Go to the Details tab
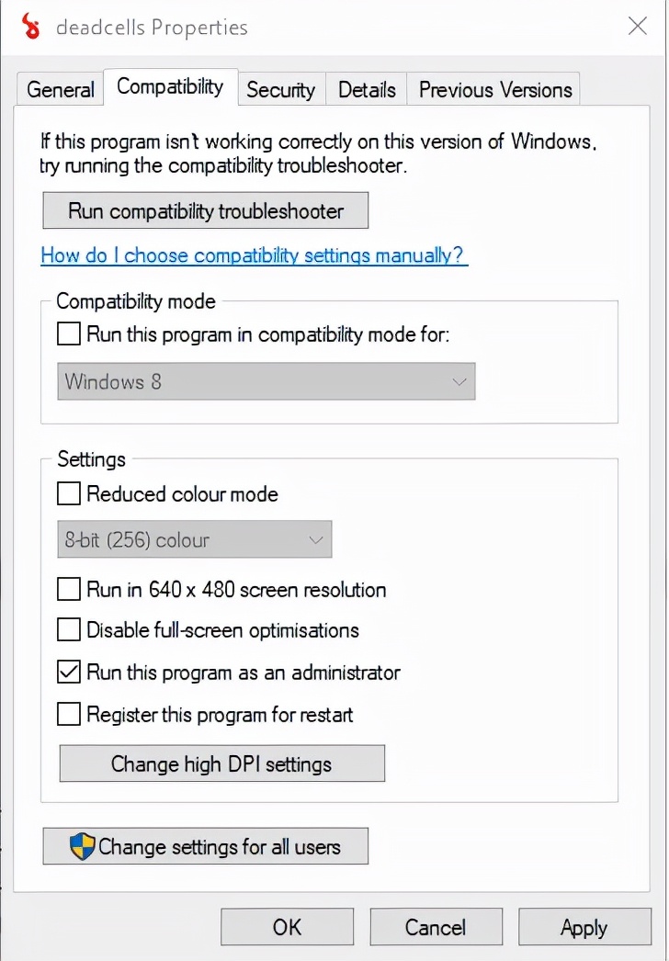Image resolution: width=669 pixels, height=961 pixels. click(367, 90)
